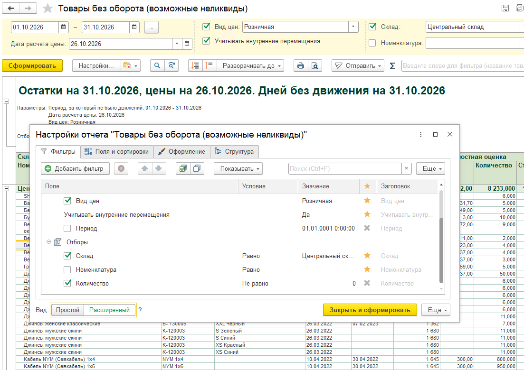The height and width of the screenshot is (370, 524).
Task: Click cross icon in Количество row
Action: [x=367, y=283]
